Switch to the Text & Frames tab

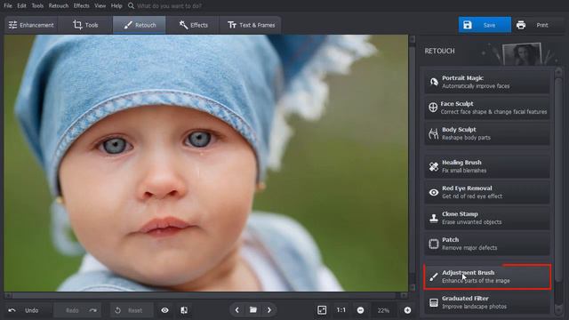tap(251, 25)
